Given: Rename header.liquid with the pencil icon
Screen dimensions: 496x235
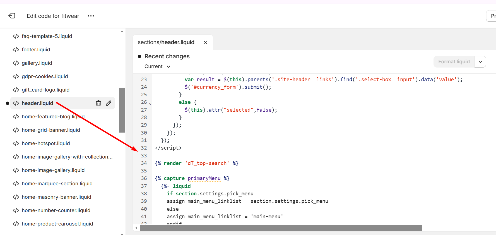Looking at the screenshot, I should pyautogui.click(x=109, y=103).
